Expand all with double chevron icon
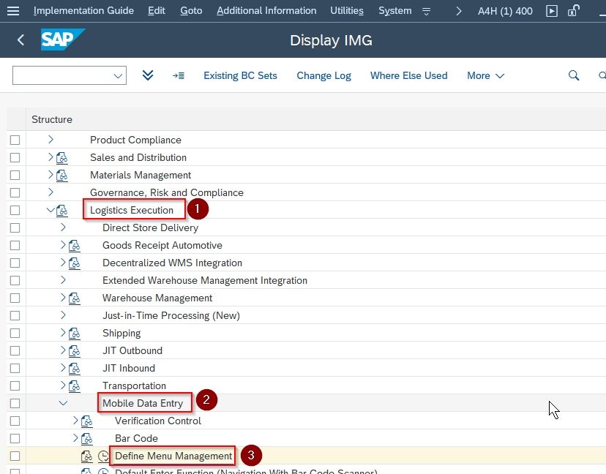This screenshot has height=474, width=606. 148,75
